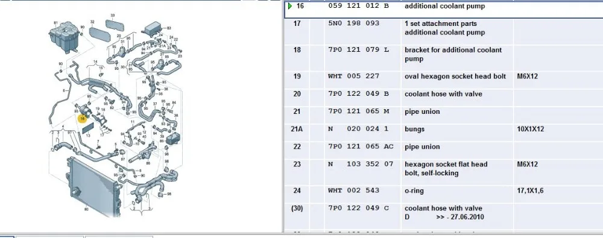603x238 pixels.
Task: Select position number 19 in the parts list
Action: pyautogui.click(x=297, y=77)
